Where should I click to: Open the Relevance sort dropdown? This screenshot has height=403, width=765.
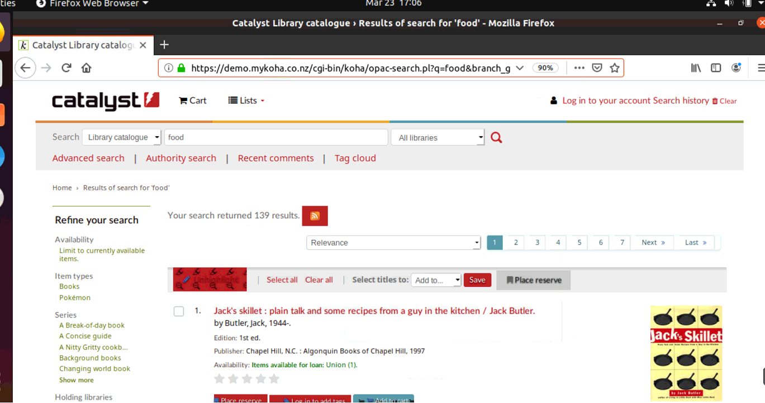(393, 243)
